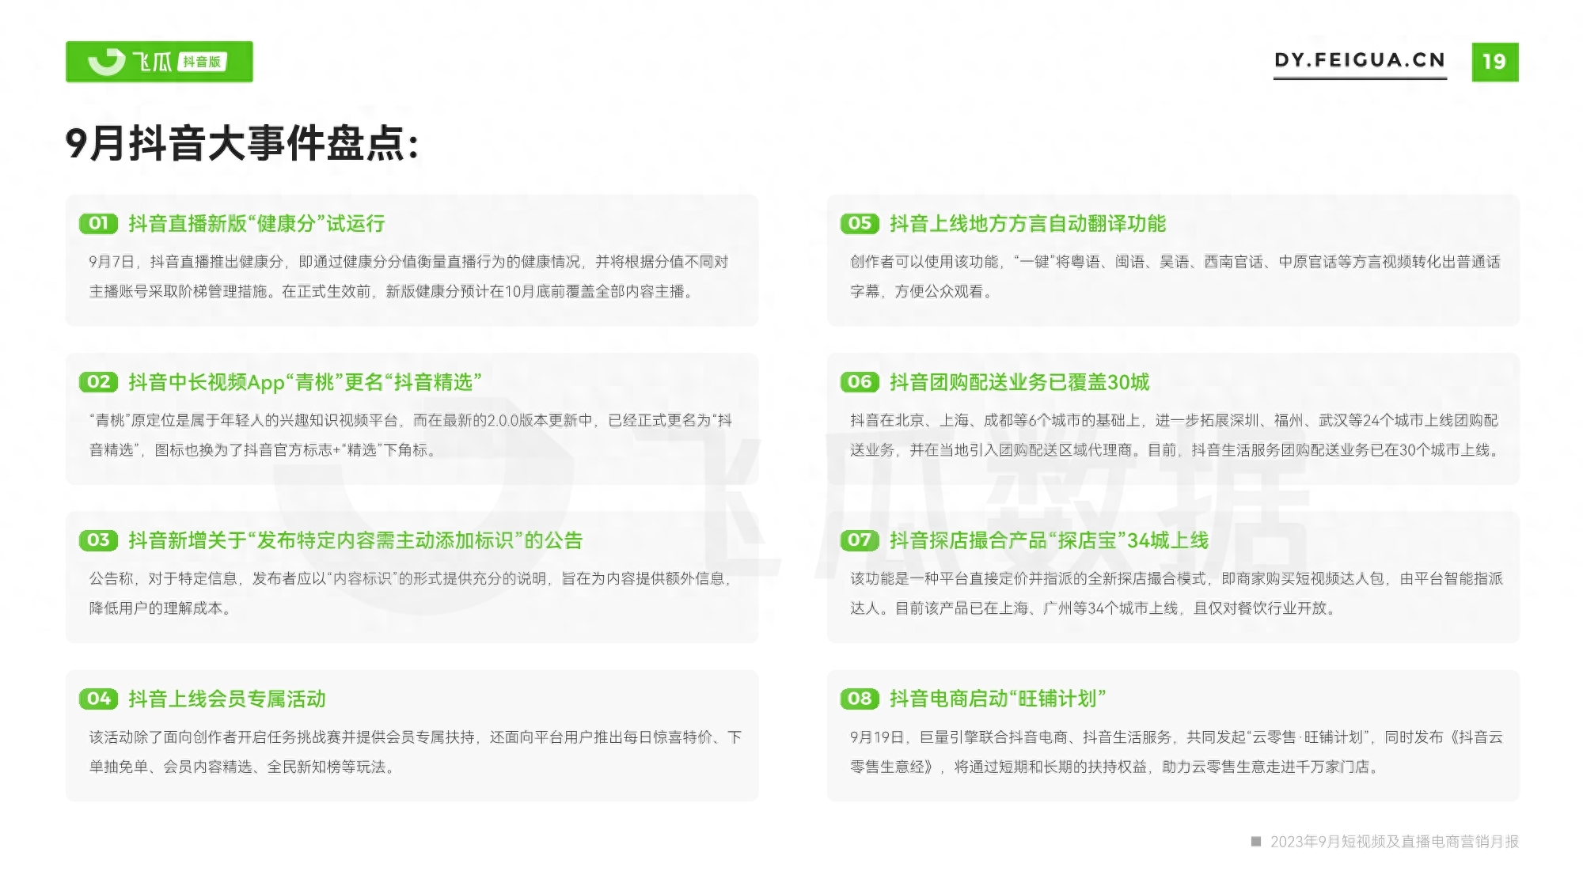Click paragraph starting 该功能是一种平台直接定价

(1176, 593)
